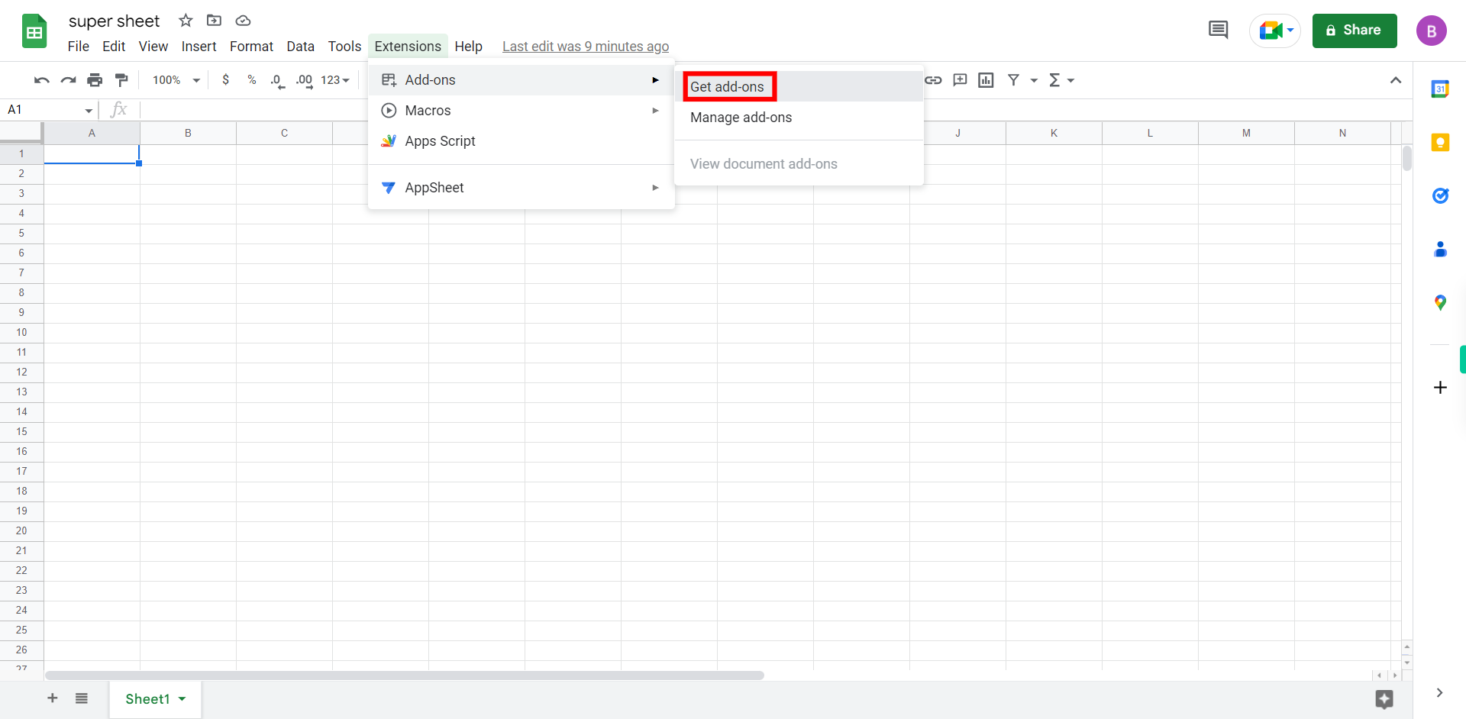Open the Sheet1 tab options arrow

[182, 699]
